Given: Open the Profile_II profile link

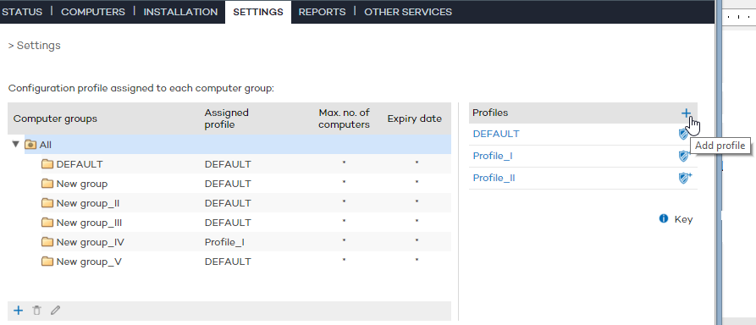Looking at the screenshot, I should [494, 178].
